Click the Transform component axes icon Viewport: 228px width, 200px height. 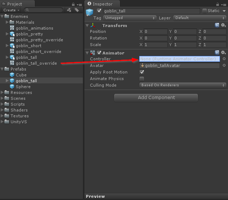pyautogui.click(x=93, y=25)
